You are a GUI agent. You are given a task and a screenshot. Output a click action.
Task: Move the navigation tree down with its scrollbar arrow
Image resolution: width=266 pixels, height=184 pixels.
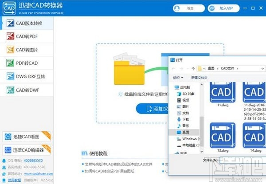[x=202, y=152]
